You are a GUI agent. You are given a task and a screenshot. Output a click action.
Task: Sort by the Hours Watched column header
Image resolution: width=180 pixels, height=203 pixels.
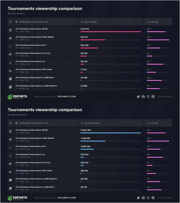click(x=92, y=123)
